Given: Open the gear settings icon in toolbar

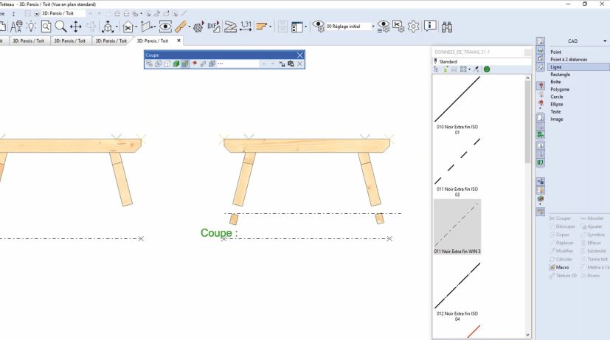Looking at the screenshot, I should point(413,27).
